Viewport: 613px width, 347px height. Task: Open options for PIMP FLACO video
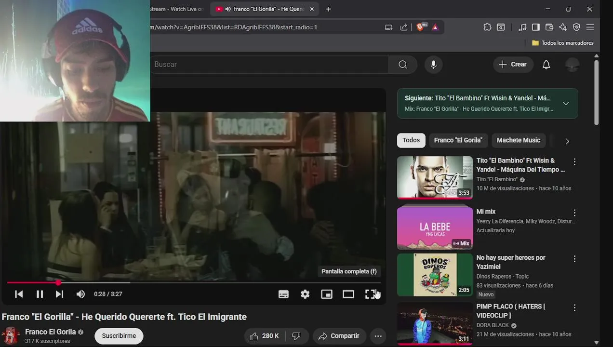(x=574, y=307)
